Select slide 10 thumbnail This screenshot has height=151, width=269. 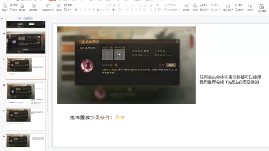26,43
